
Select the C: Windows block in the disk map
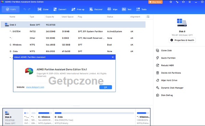(45, 117)
